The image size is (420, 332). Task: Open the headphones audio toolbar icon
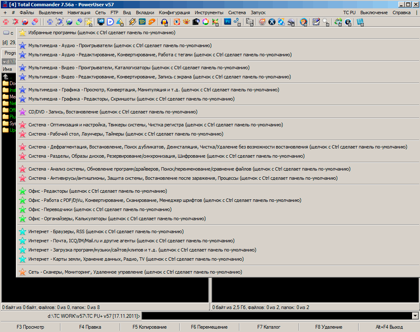coord(165,22)
